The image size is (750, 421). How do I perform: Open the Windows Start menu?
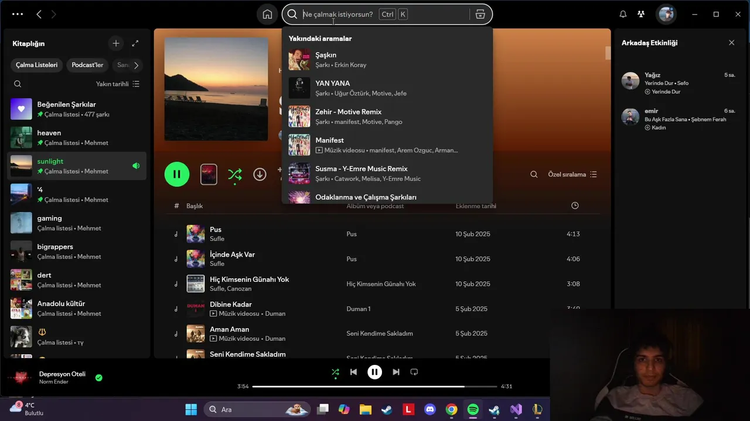point(191,409)
